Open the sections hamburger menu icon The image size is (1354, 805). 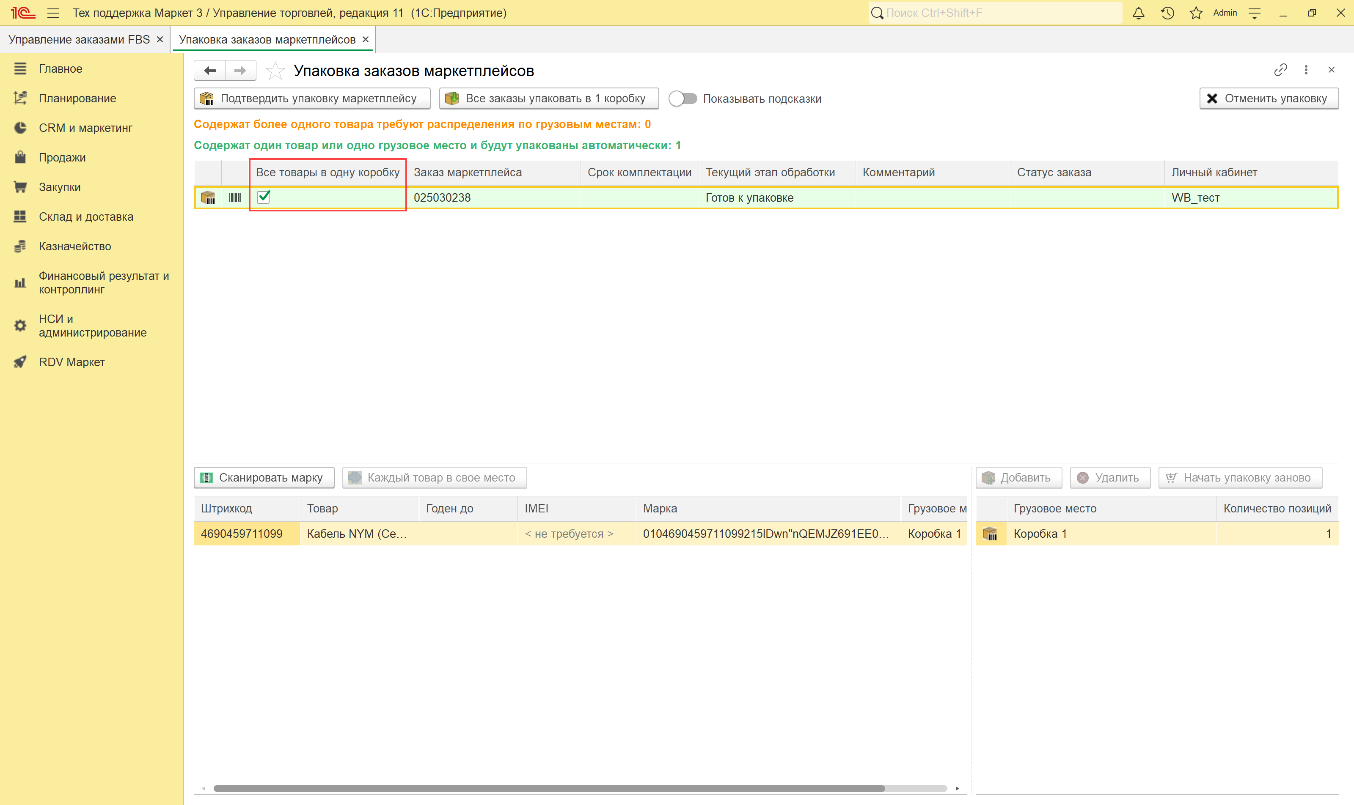[53, 13]
